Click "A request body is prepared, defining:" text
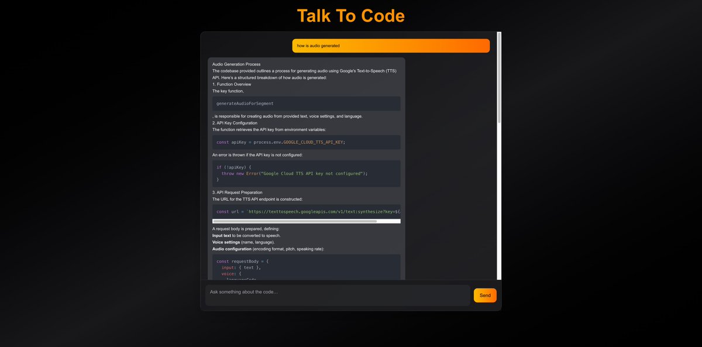Screen dimensions: 702x347 click(x=246, y=229)
